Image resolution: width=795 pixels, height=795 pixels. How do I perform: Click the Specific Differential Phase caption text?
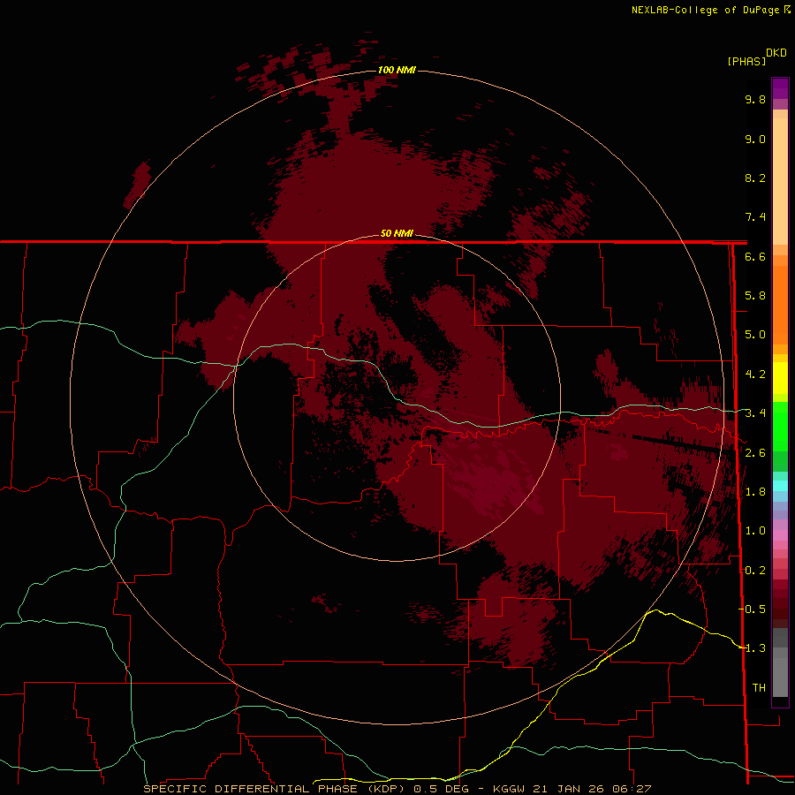click(397, 789)
